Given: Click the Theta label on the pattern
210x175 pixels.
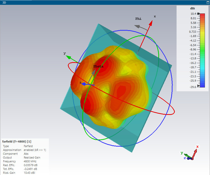Looking at the screenshot, I should coord(98,66).
